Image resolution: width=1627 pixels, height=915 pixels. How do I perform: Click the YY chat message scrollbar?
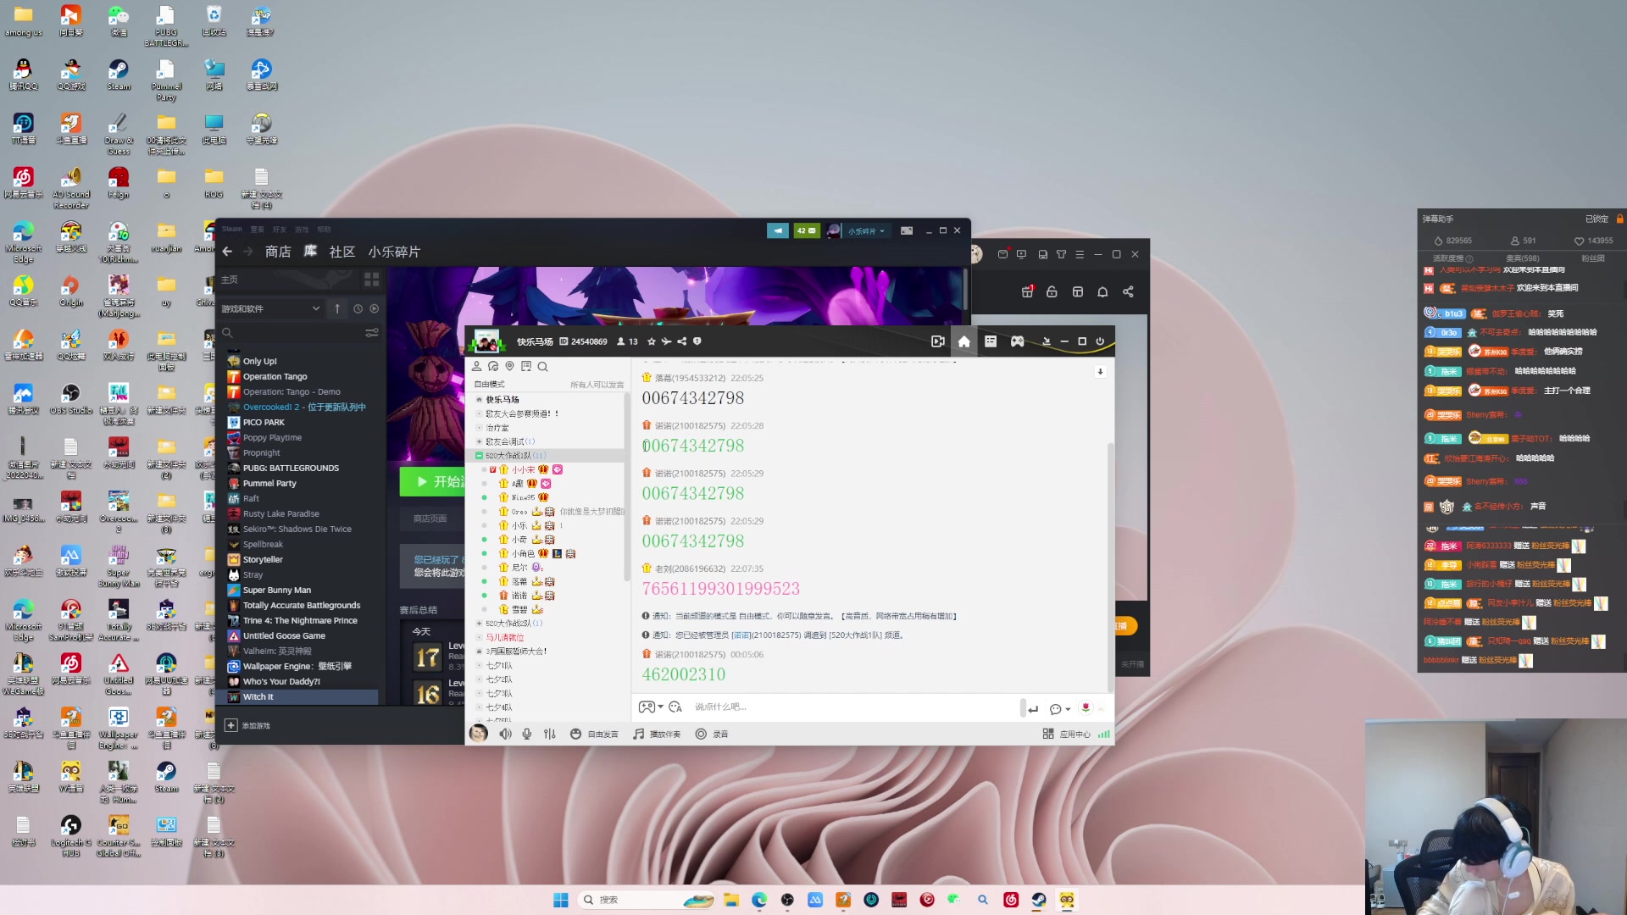pyautogui.click(x=1110, y=566)
